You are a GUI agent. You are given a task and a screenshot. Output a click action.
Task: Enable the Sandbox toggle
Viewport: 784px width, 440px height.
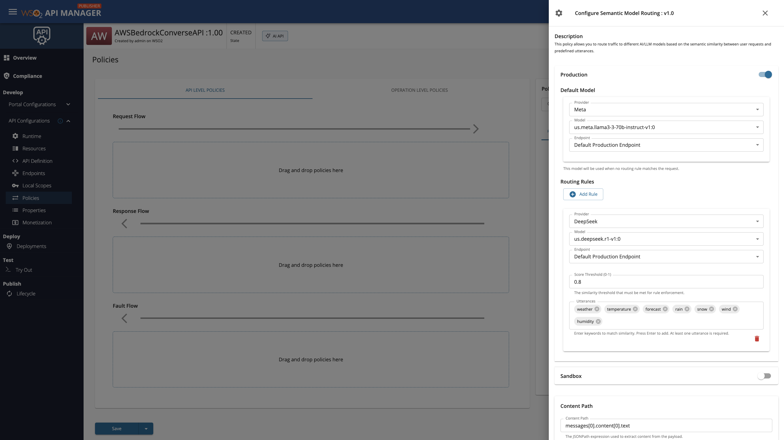coord(764,376)
